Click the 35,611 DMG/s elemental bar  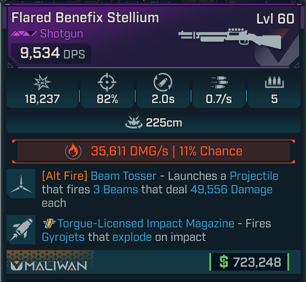coord(153,151)
